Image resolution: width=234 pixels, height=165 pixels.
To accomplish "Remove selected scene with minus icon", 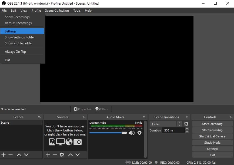I will click(x=11, y=155).
